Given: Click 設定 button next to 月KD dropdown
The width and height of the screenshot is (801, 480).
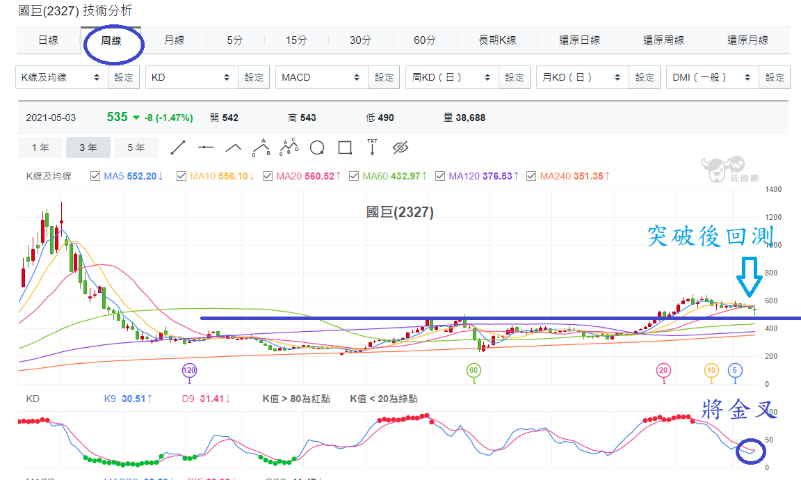Looking at the screenshot, I should tap(645, 77).
